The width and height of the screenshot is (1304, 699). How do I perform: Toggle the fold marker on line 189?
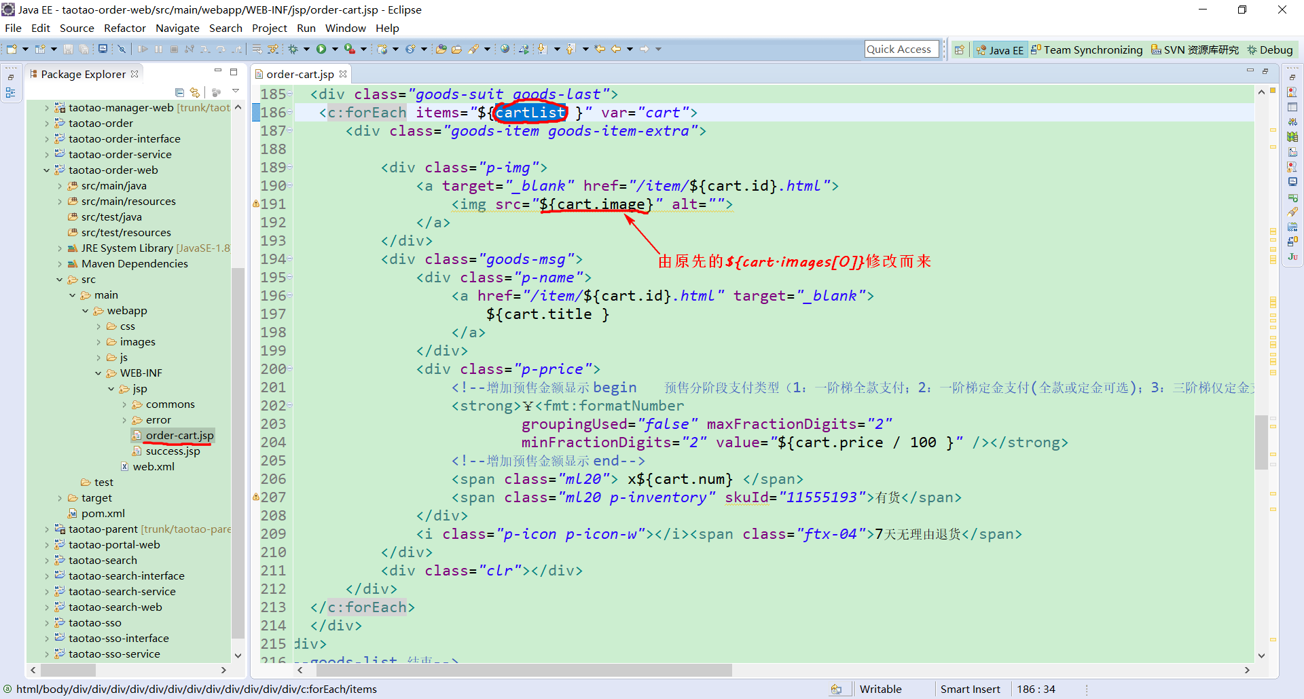(x=290, y=168)
